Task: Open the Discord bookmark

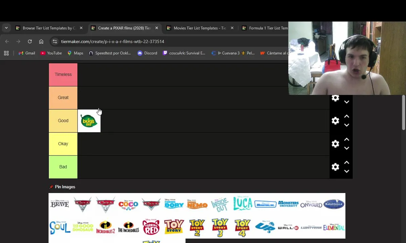Action: click(x=147, y=53)
